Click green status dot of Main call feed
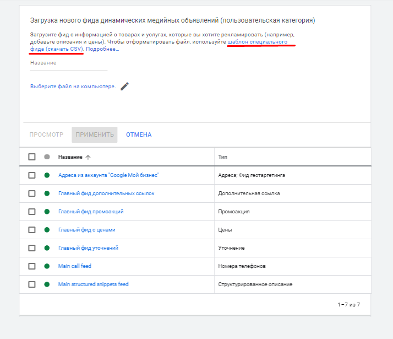393x339 pixels. [x=47, y=266]
